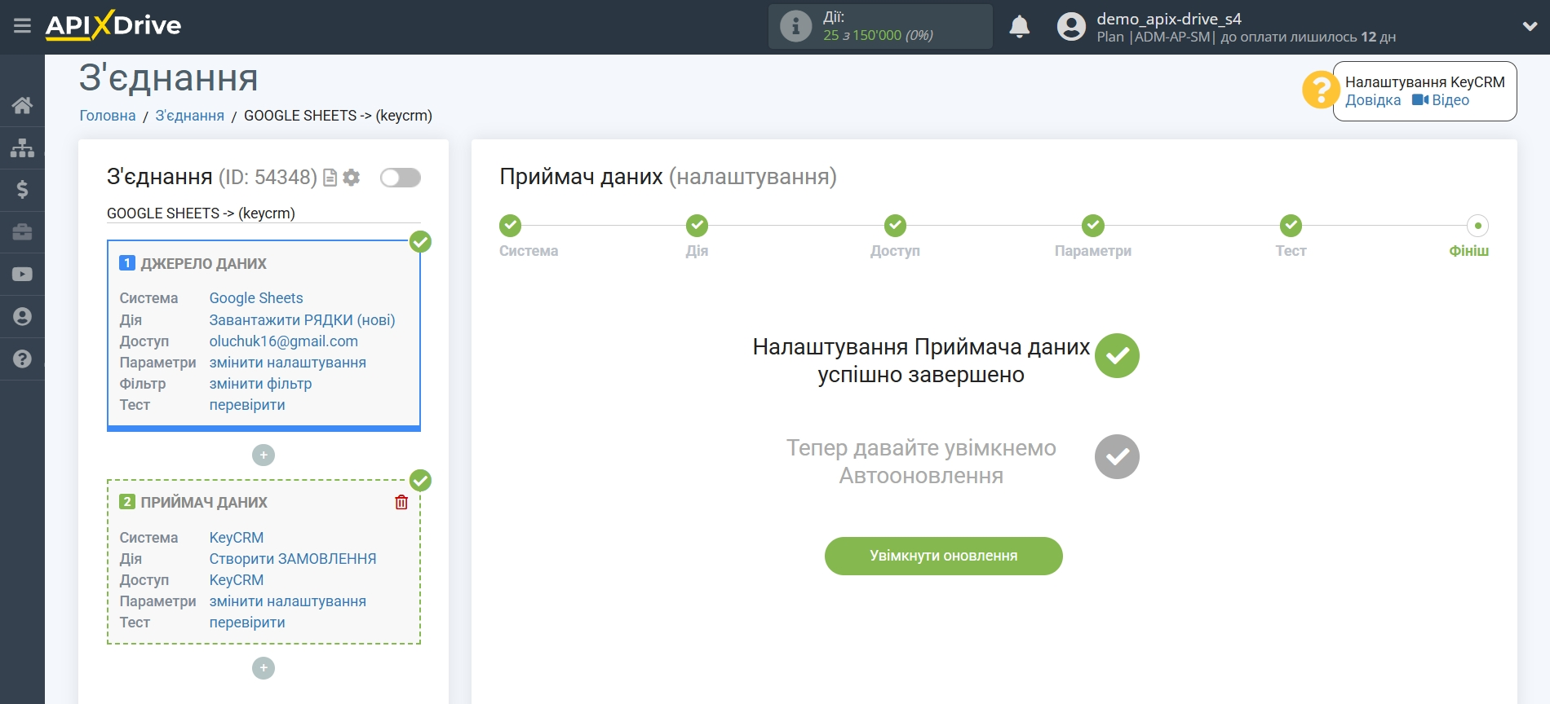
Task: Go to the Тест step
Action: 1291,226
